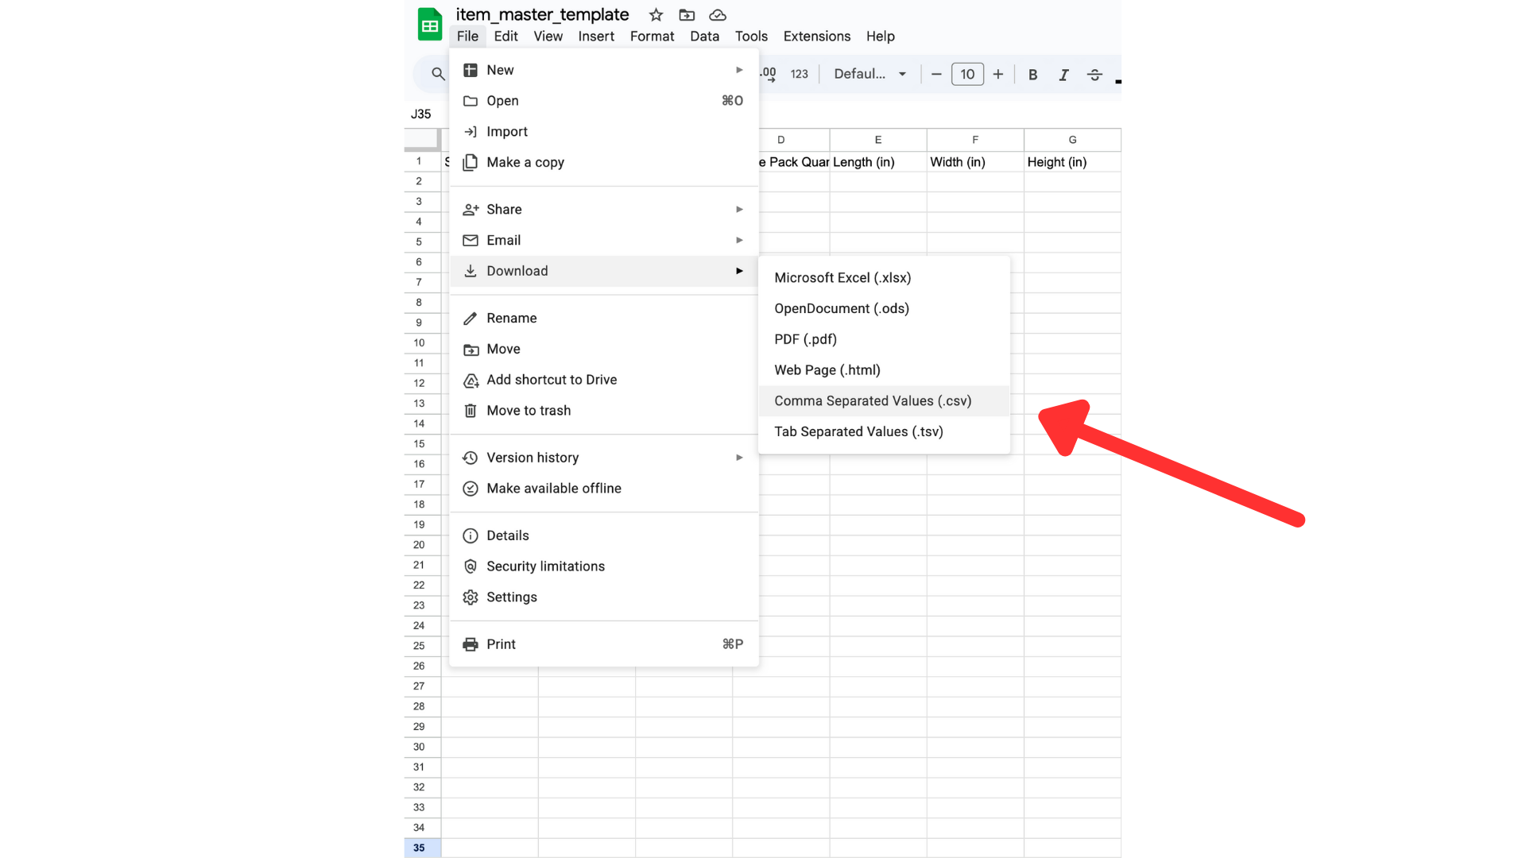The image size is (1526, 858).
Task: Toggle bold formatting
Action: [1032, 75]
